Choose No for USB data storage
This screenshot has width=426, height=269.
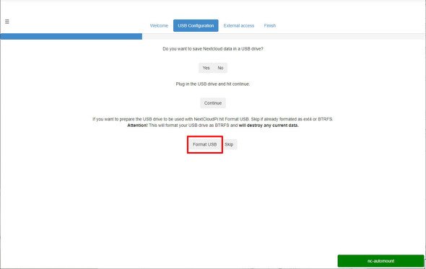220,68
